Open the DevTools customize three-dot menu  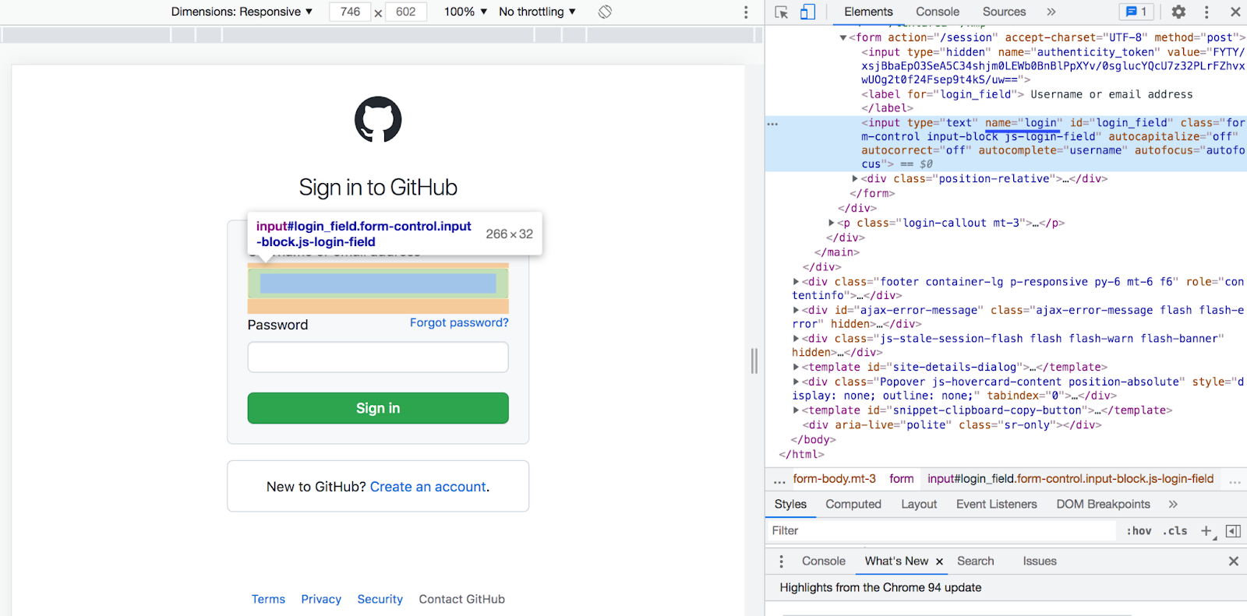coord(1206,12)
